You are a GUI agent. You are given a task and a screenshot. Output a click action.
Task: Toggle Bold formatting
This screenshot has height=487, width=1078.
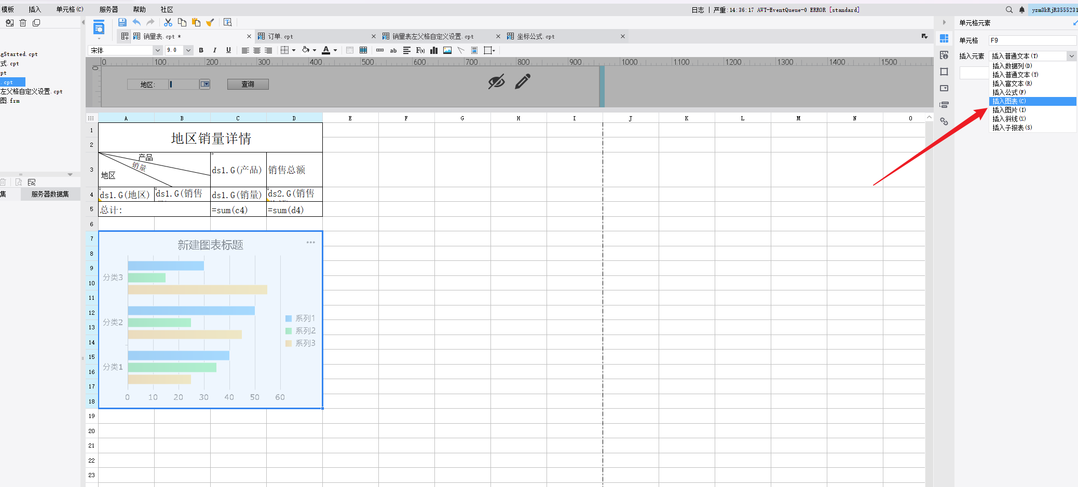pyautogui.click(x=201, y=50)
